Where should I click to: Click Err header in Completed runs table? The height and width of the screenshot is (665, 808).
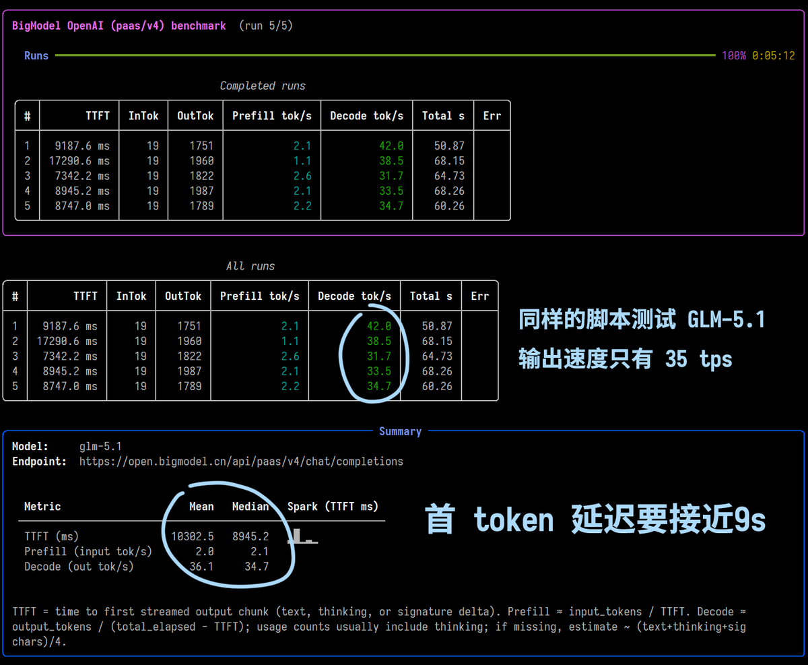492,116
